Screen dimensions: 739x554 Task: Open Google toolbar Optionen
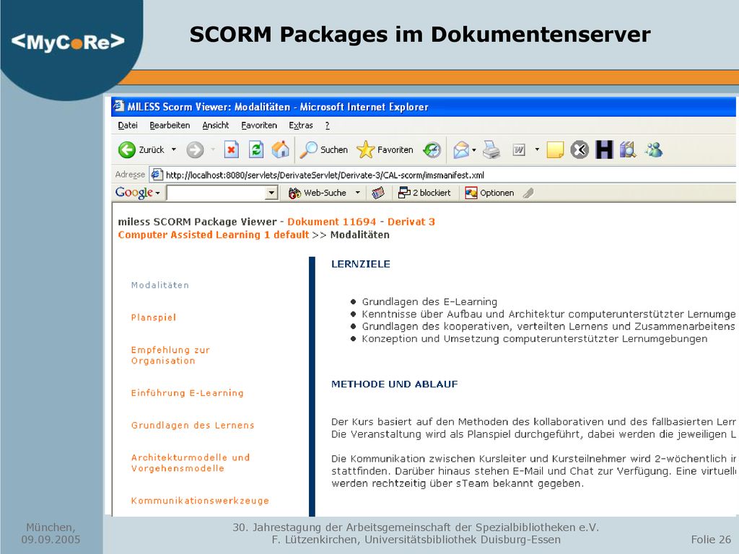click(x=489, y=193)
